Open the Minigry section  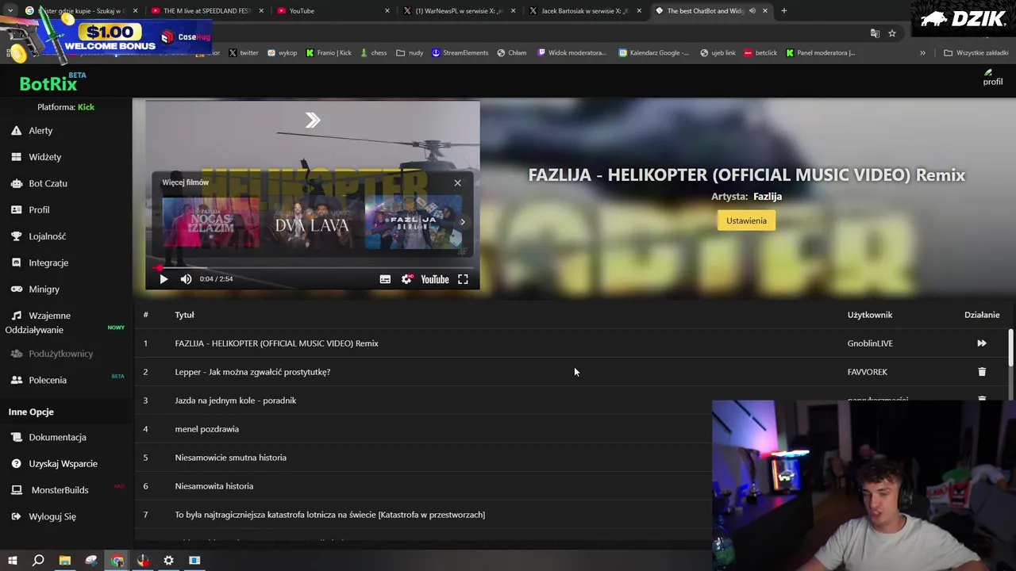pos(44,289)
